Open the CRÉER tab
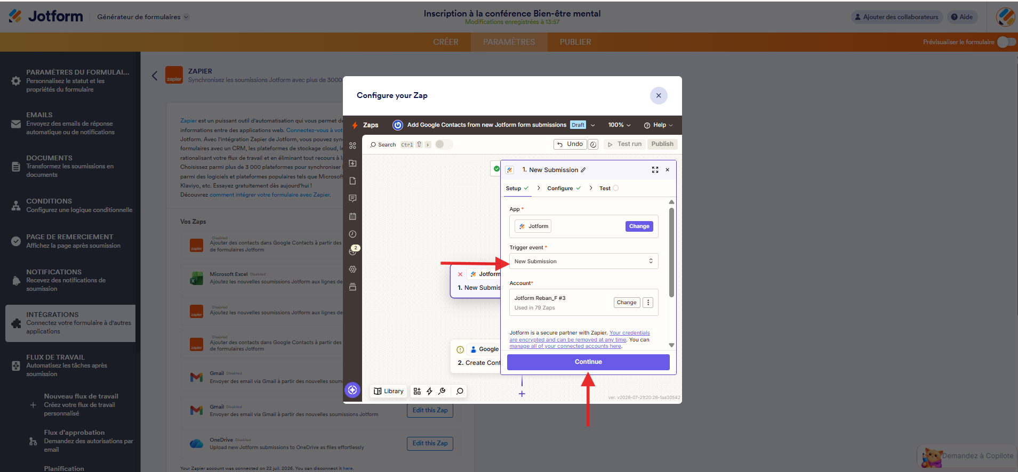This screenshot has width=1018, height=472. coord(446,42)
